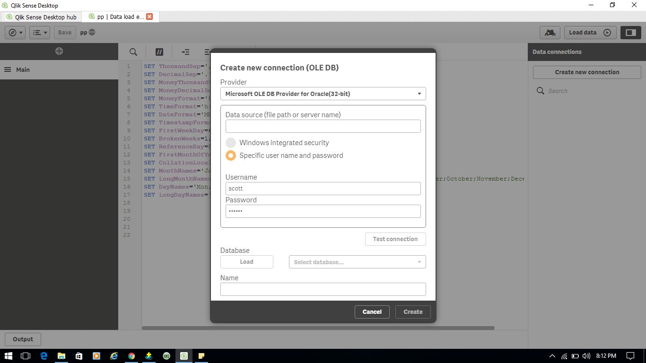Open the debug panel
This screenshot has height=363, width=646.
(x=550, y=33)
